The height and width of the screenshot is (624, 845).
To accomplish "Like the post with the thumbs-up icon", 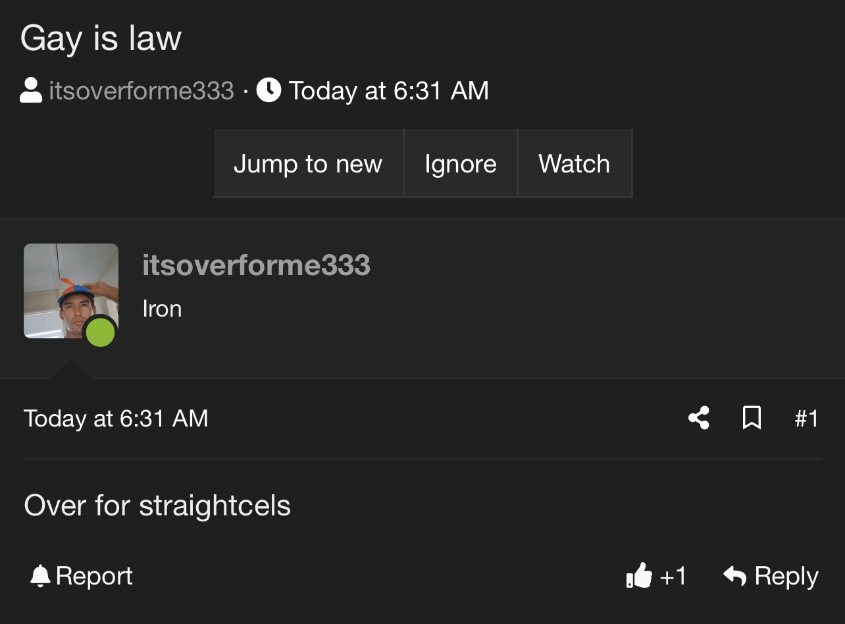I will [639, 576].
